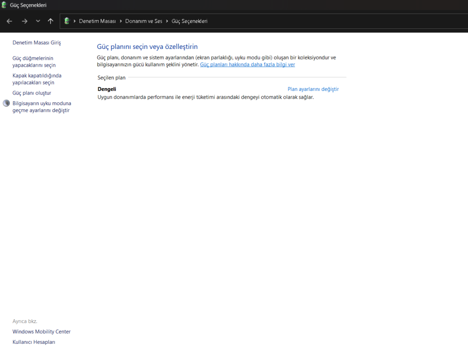The image size is (468, 348).
Task: Select Kapak kapatıldığında yapılacakları seçin
Action: click(x=37, y=79)
